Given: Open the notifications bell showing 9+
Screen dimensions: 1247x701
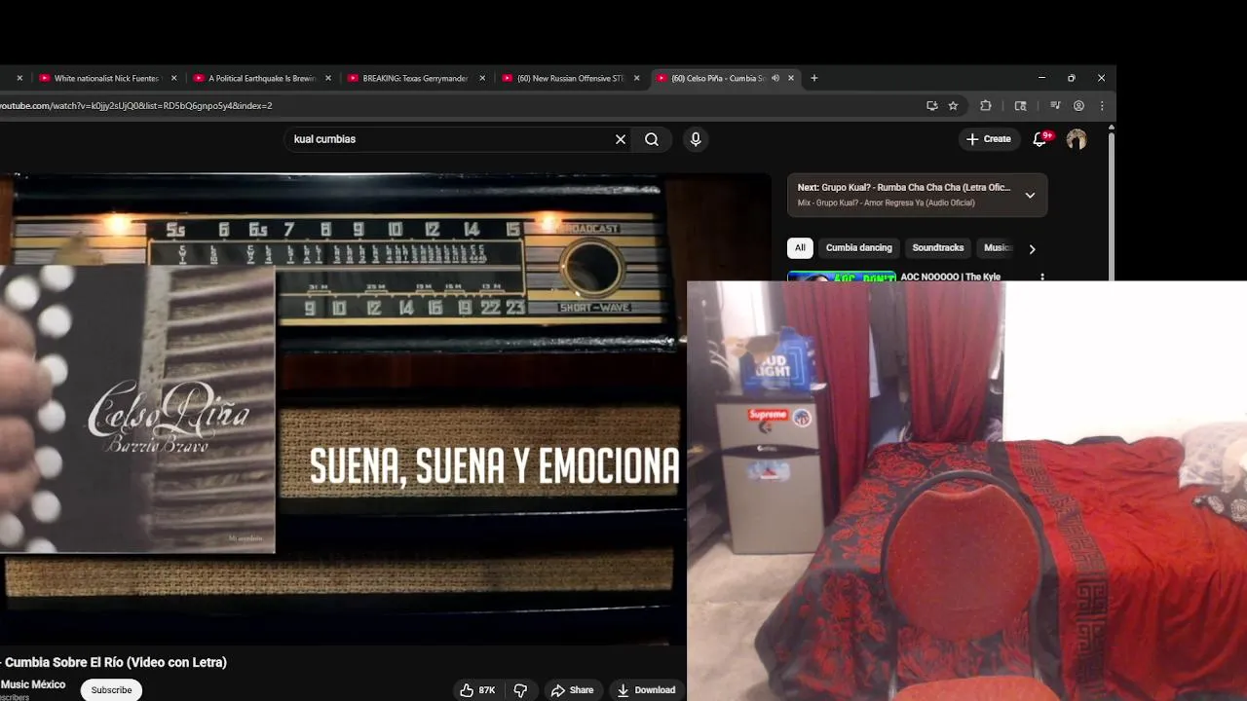Looking at the screenshot, I should (1040, 139).
